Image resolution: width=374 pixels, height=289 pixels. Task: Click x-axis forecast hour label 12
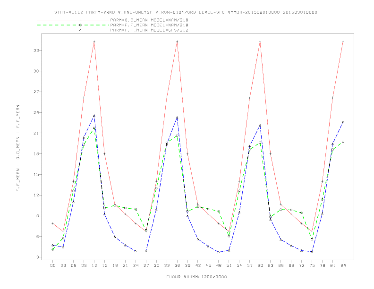tap(94, 265)
